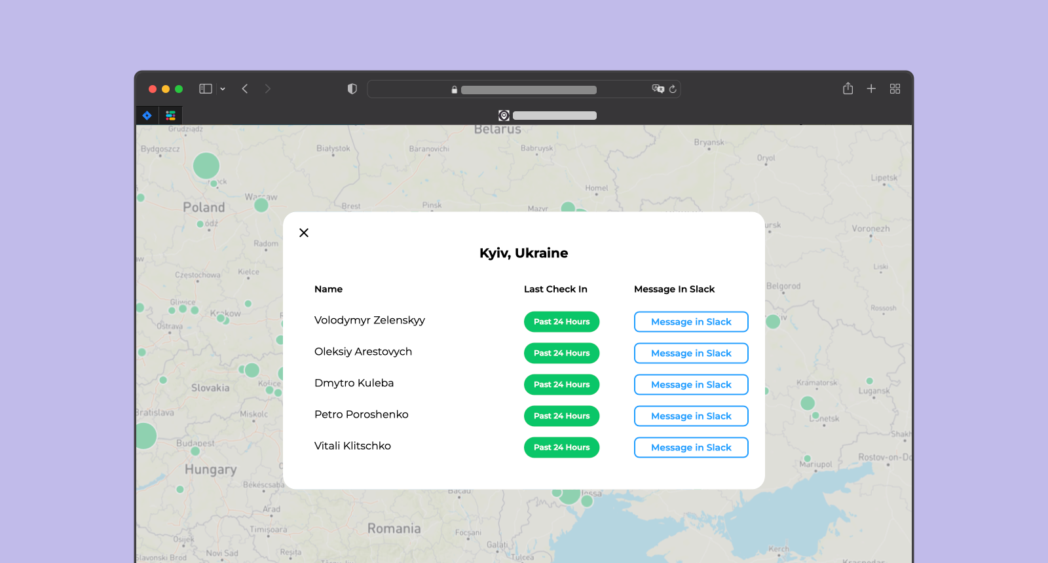
Task: Click Petro Poroshenko's Past 24 Hours badge
Action: click(x=561, y=416)
